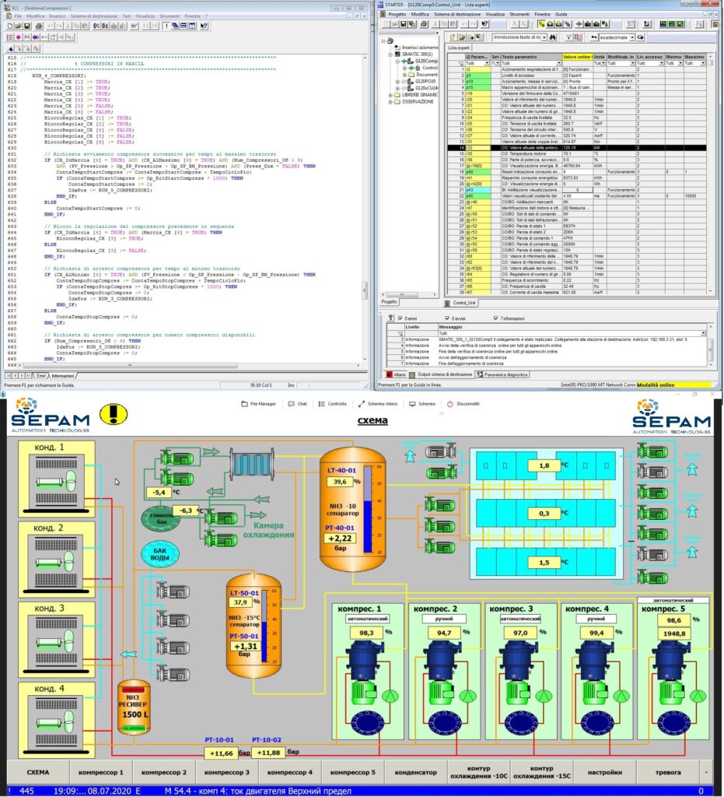Image resolution: width=724 pixels, height=797 pixels.
Task: Toggle the '0 errori' checkbox
Action: [x=400, y=318]
